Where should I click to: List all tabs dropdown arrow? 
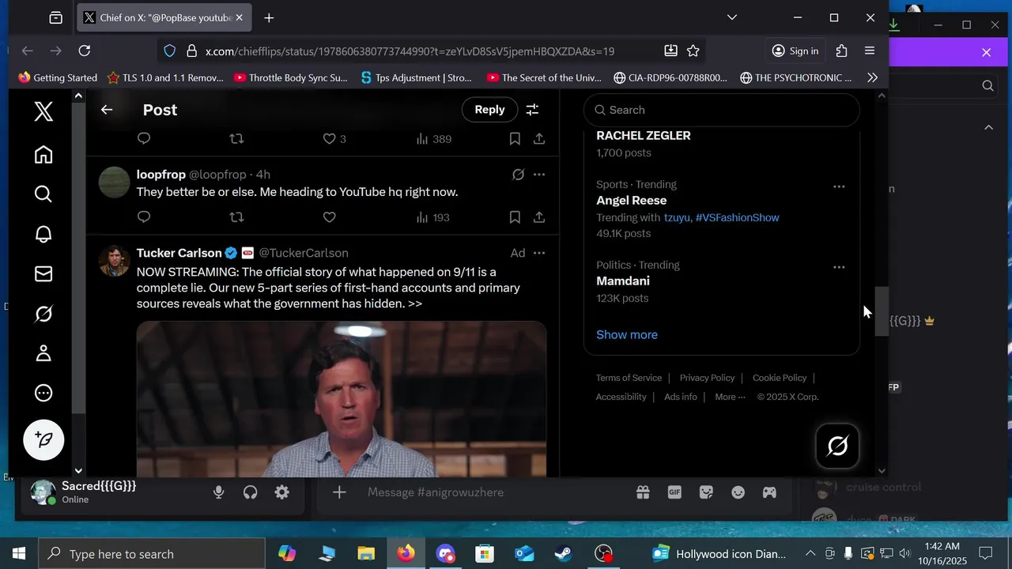[732, 17]
